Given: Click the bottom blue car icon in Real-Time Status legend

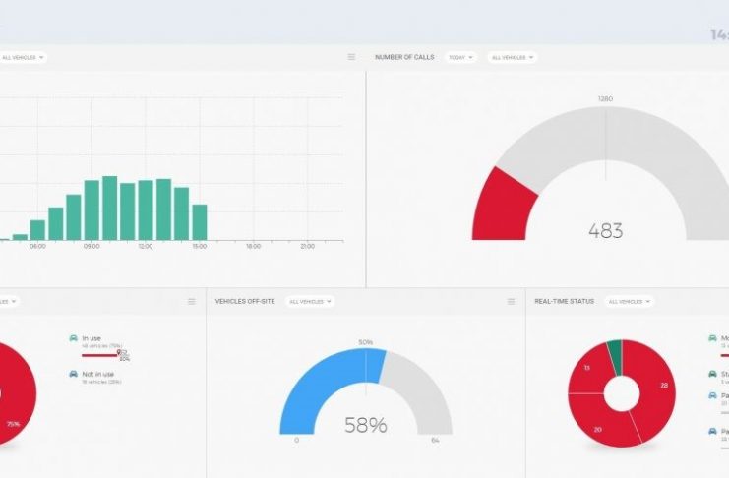Looking at the screenshot, I should pyautogui.click(x=712, y=431).
